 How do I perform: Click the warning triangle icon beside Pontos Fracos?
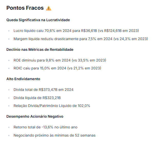49,8
